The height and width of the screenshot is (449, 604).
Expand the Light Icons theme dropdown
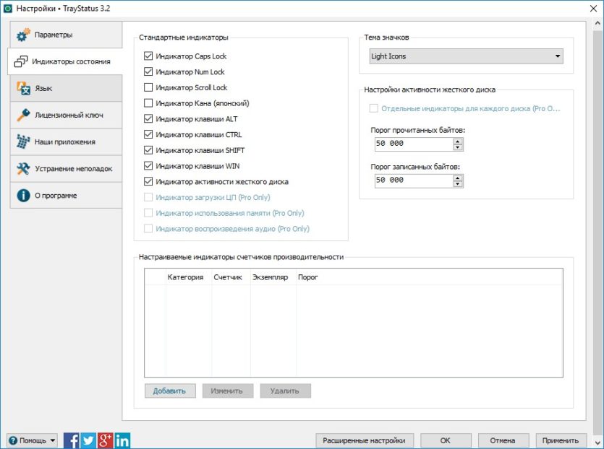coord(466,56)
